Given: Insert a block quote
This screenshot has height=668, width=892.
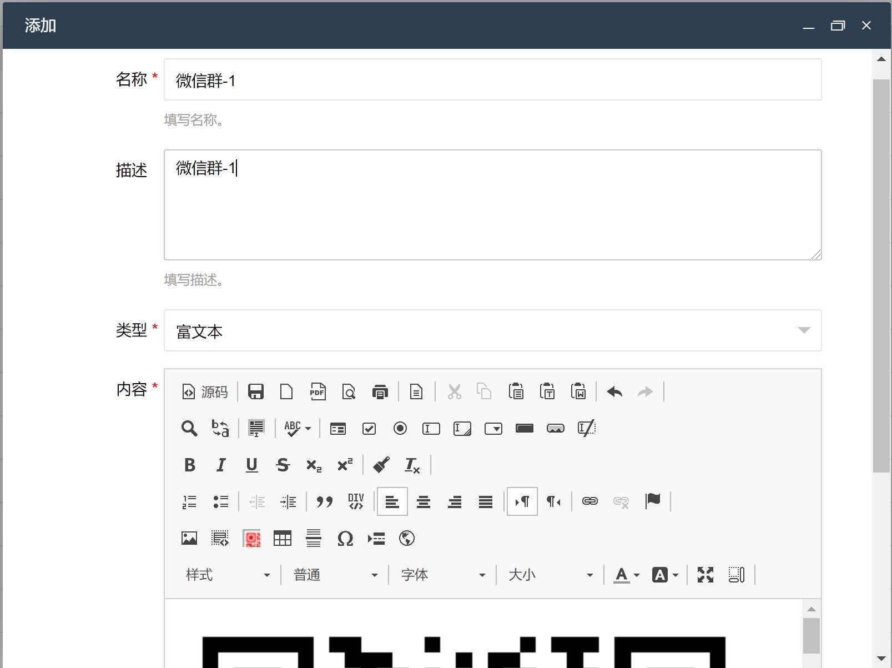Looking at the screenshot, I should 325,501.
